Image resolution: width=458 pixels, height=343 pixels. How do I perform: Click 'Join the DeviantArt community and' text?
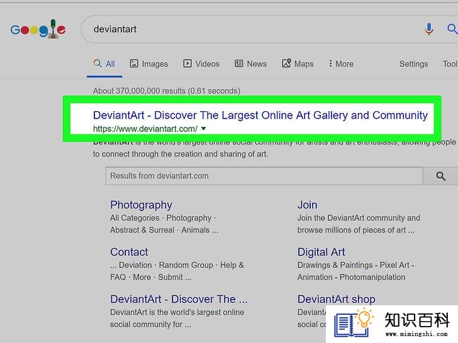click(x=359, y=218)
